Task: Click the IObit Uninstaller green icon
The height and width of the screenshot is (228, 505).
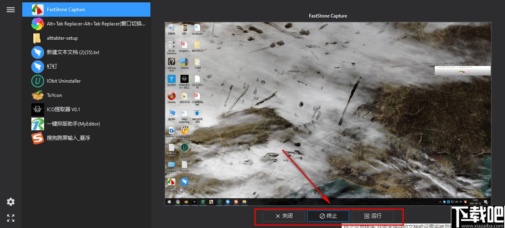Action: 37,81
